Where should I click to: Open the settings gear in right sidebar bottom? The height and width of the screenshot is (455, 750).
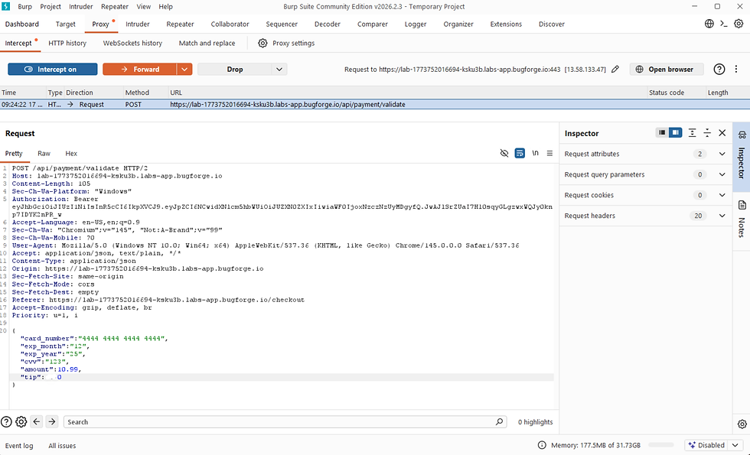(x=742, y=424)
